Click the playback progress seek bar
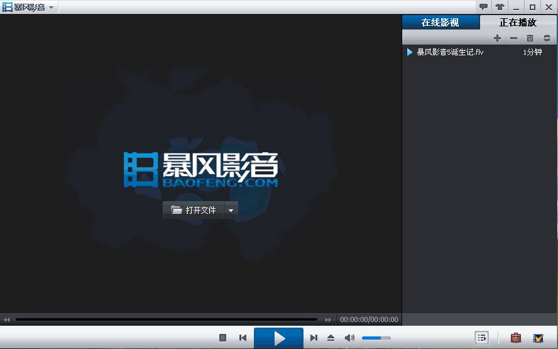Viewport: 558px width, 349px height. pyautogui.click(x=166, y=319)
